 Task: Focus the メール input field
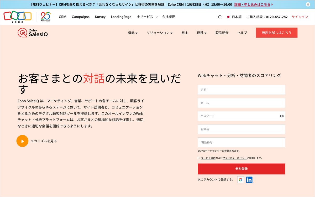[x=241, y=103]
